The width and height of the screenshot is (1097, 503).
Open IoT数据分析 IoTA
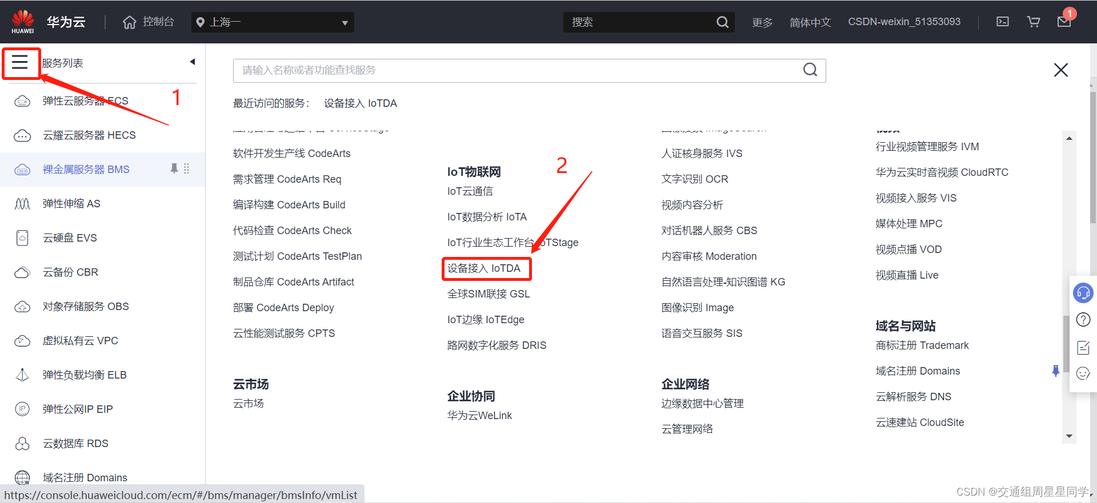[x=487, y=217]
